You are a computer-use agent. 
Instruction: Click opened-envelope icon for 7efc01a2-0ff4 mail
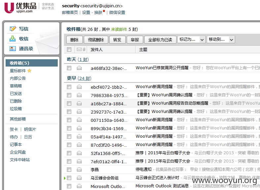tap(79, 162)
